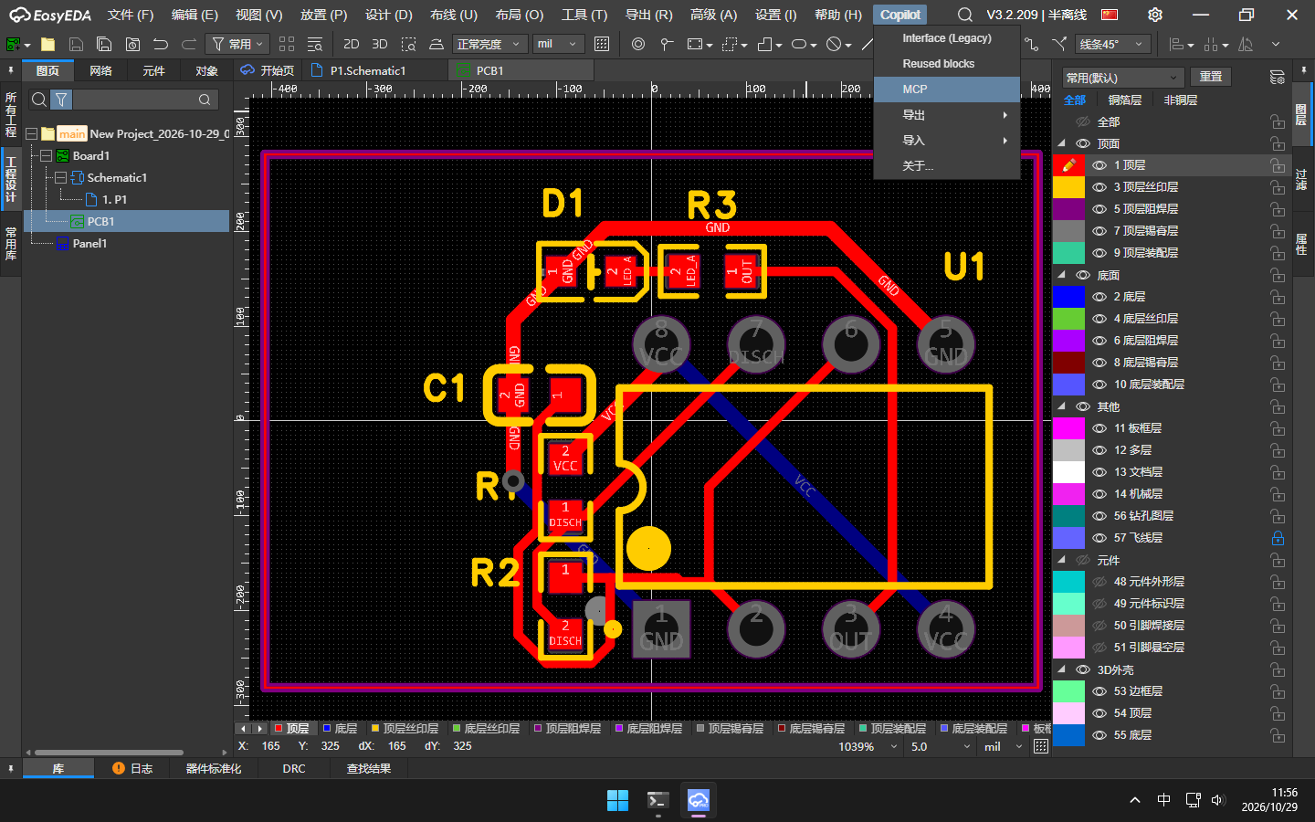Select MCP from the Copilot menu
Image resolution: width=1315 pixels, height=822 pixels.
pyautogui.click(x=947, y=90)
